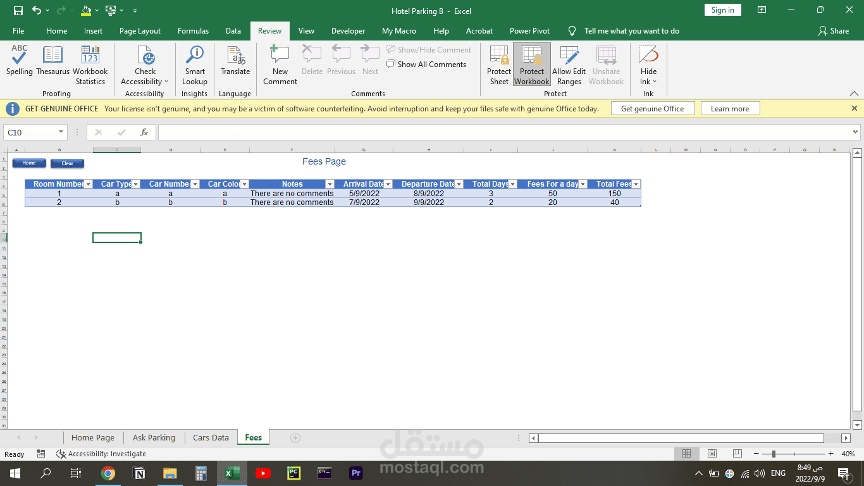The width and height of the screenshot is (864, 486).
Task: Open the Thesaurus tool
Action: 52,60
